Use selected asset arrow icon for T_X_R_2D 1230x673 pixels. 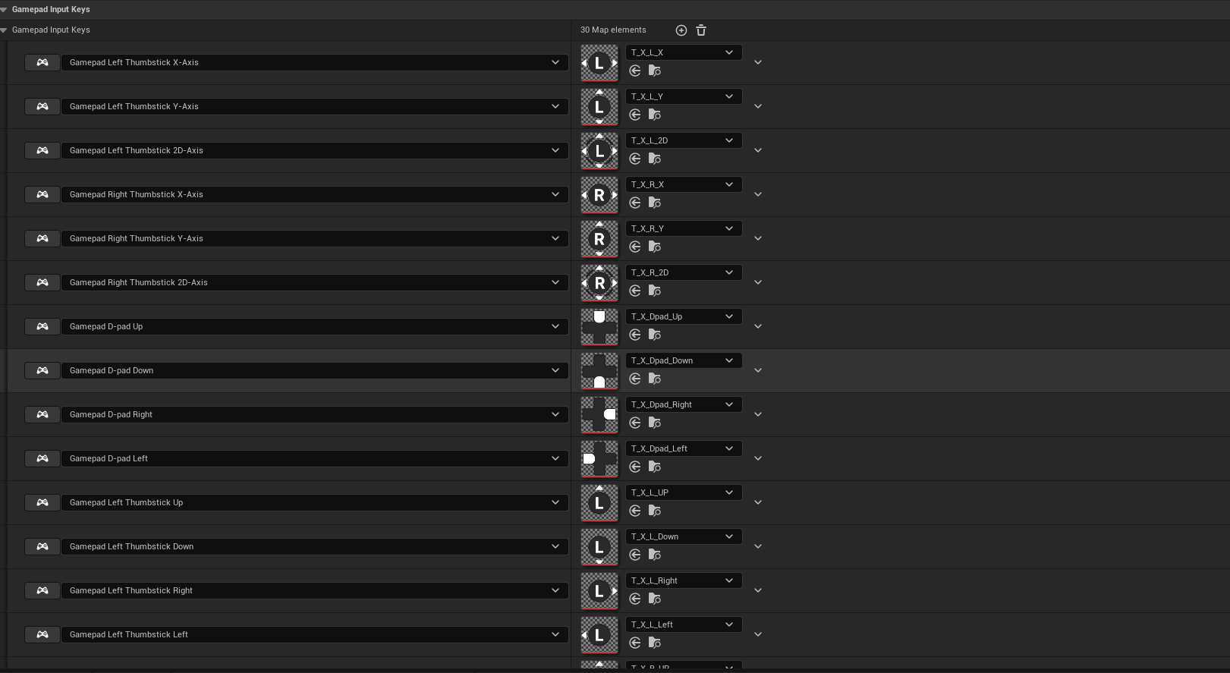tap(635, 291)
